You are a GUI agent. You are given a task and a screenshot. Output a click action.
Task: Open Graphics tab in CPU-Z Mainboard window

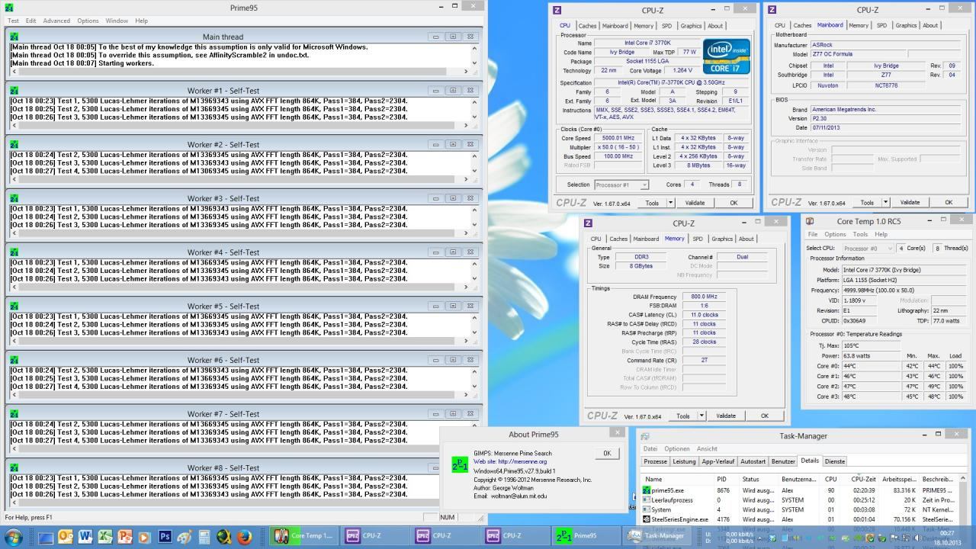click(x=906, y=25)
